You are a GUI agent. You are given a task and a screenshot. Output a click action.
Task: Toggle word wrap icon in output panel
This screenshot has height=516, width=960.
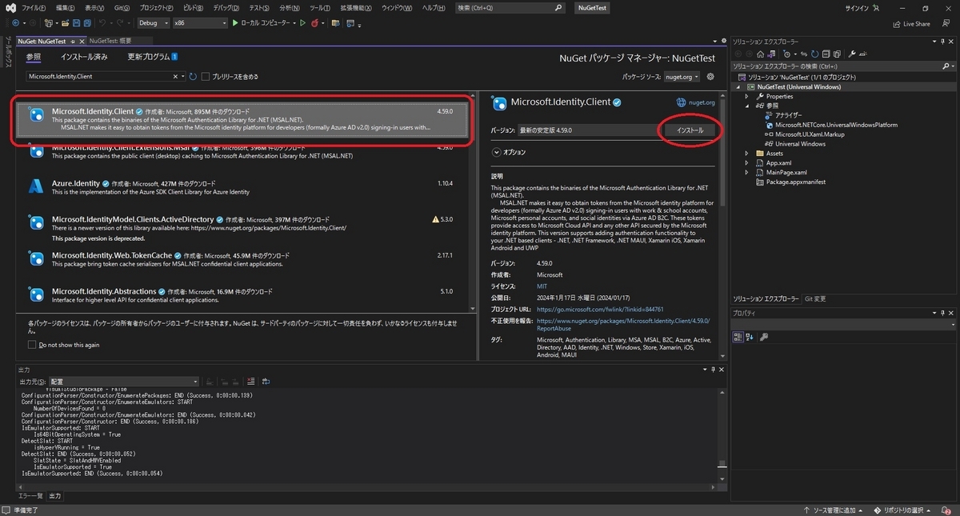tap(265, 382)
